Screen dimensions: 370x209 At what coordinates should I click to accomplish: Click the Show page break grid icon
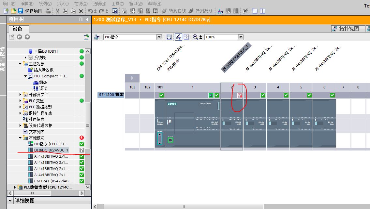click(186, 37)
